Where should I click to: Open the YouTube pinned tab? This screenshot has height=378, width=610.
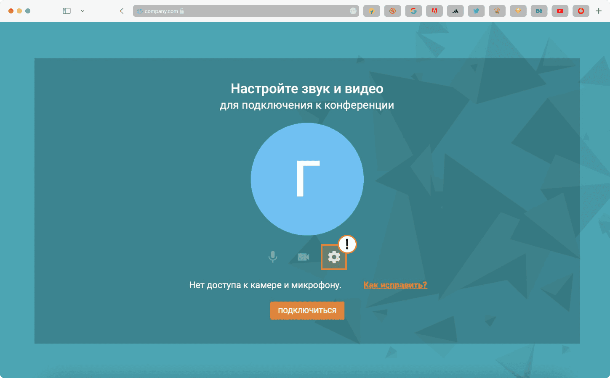pos(560,11)
